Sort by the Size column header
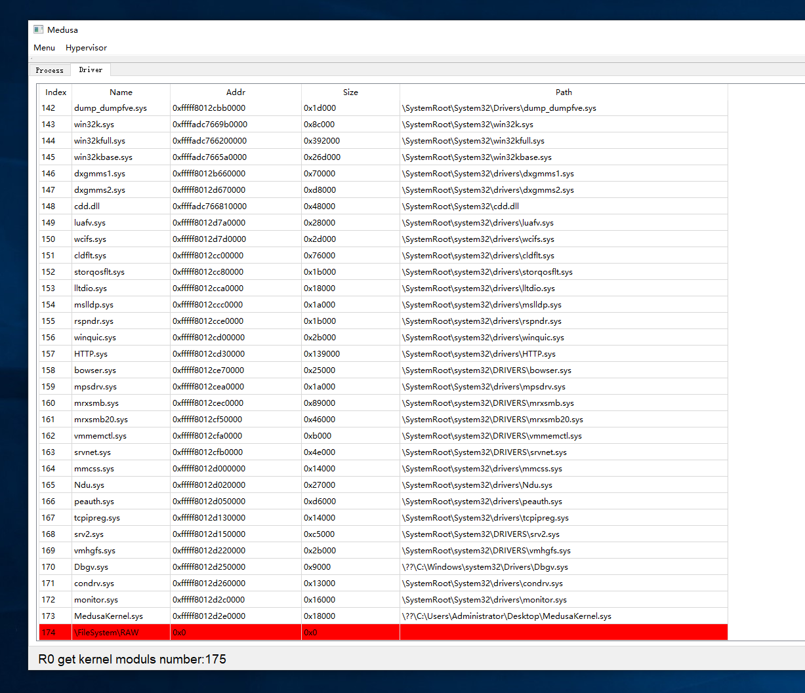This screenshot has height=693, width=805. (351, 92)
